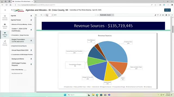Print the PDF document
The height and width of the screenshot is (97, 174).
(166, 15)
